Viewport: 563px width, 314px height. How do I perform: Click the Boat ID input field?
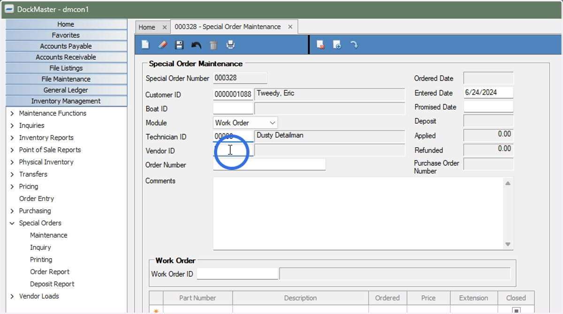point(233,108)
